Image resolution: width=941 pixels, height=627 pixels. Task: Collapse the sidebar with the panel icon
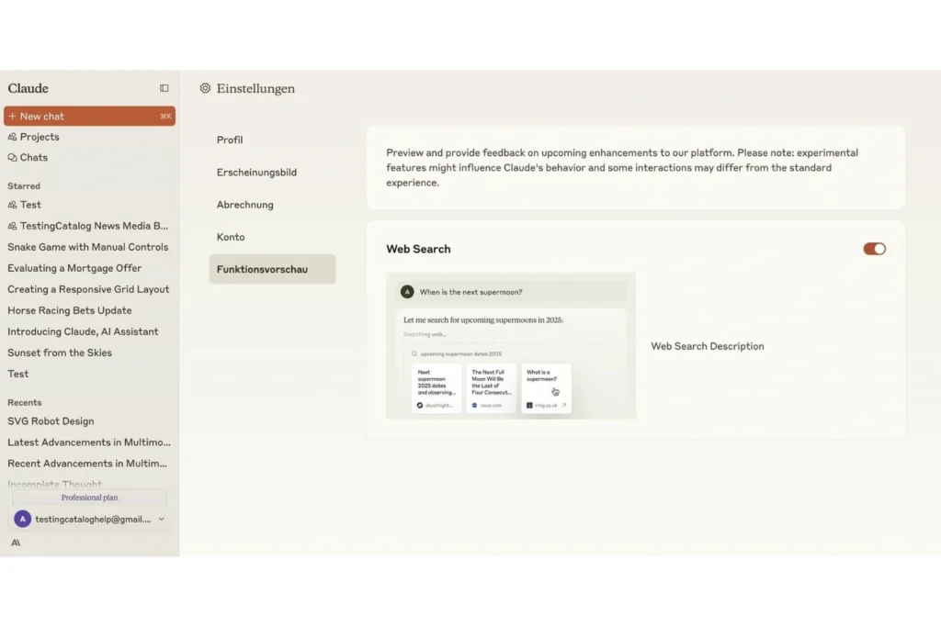pos(164,88)
